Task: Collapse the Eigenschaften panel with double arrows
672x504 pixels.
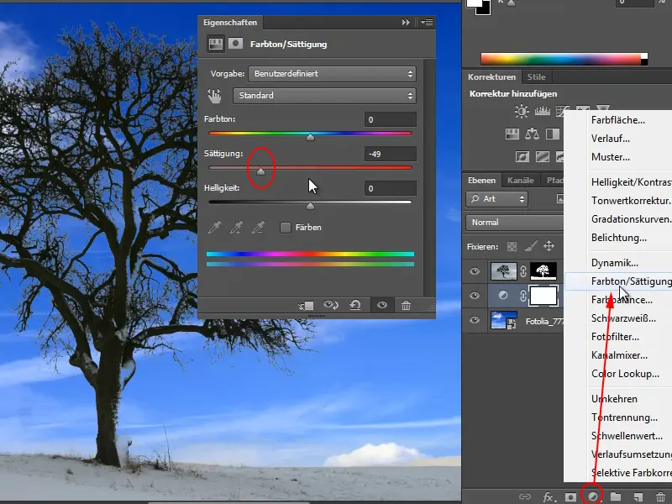Action: 406,23
